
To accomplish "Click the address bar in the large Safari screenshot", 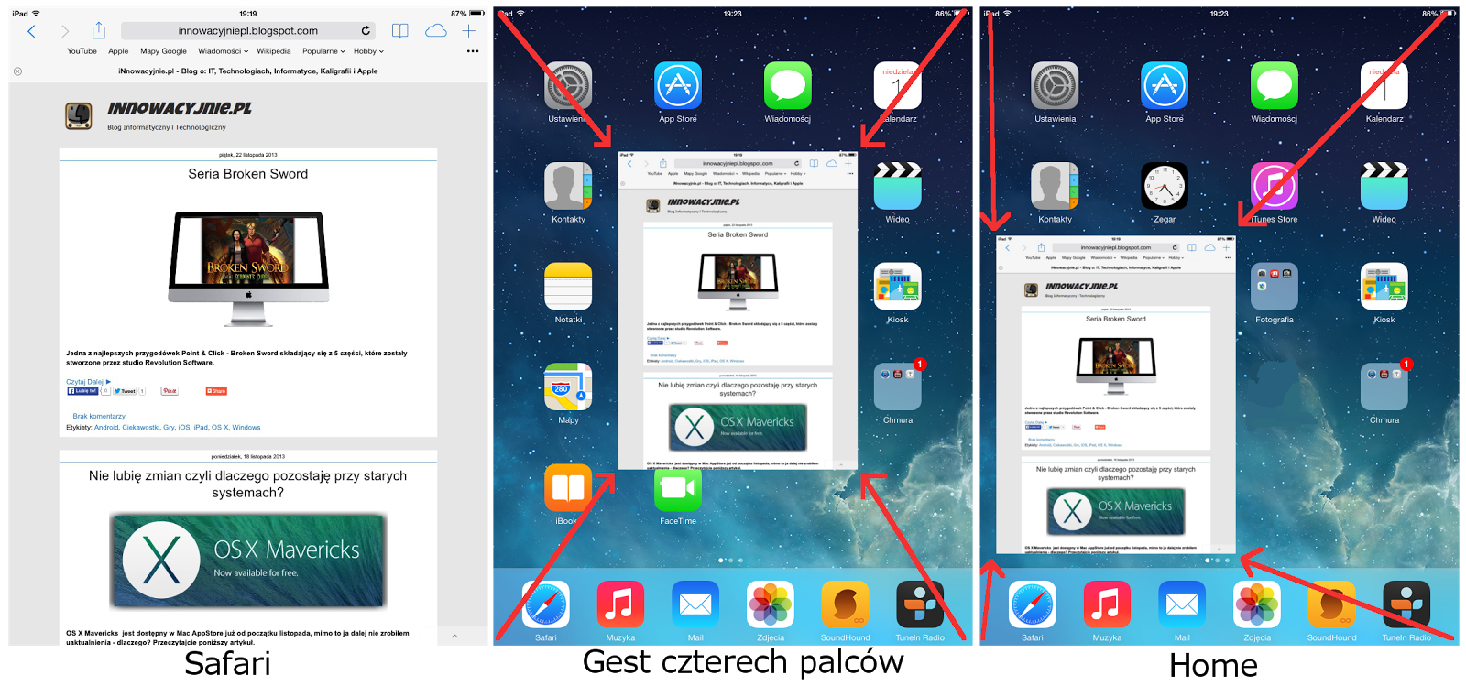I will click(x=248, y=30).
